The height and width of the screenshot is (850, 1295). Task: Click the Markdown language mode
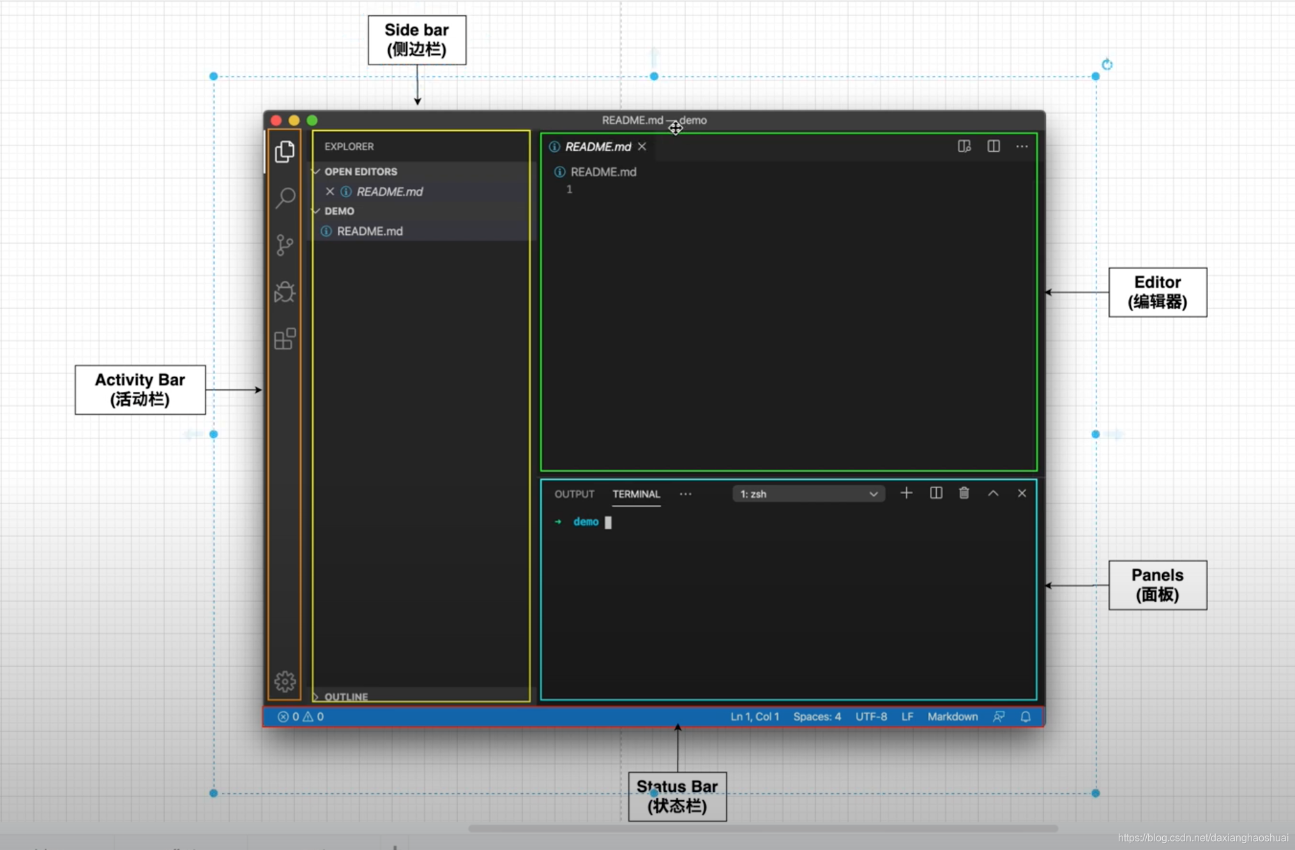(x=952, y=717)
